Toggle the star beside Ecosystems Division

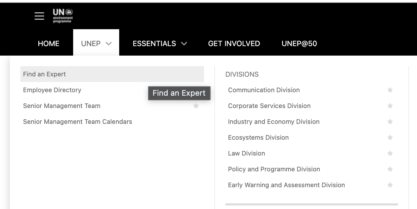click(x=390, y=137)
